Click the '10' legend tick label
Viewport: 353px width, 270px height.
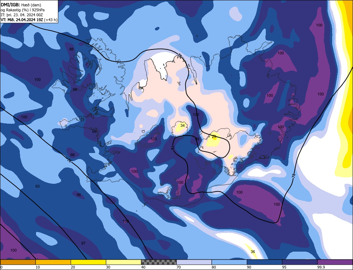[x=38, y=267]
